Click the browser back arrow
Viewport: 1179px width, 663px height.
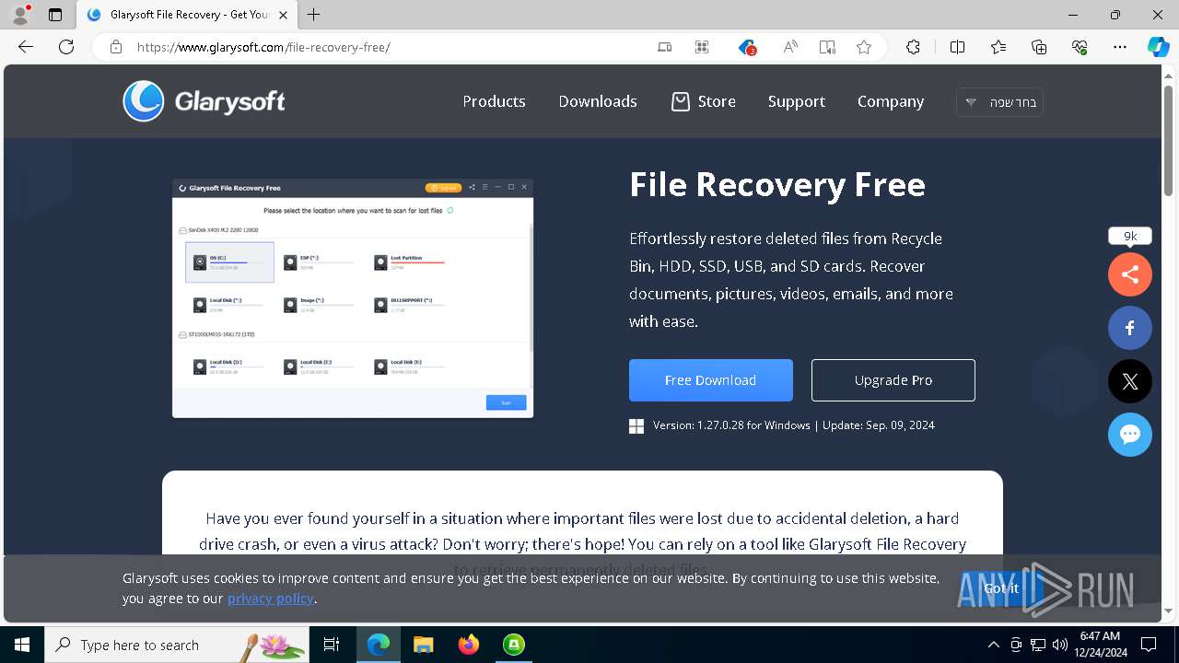coord(26,47)
